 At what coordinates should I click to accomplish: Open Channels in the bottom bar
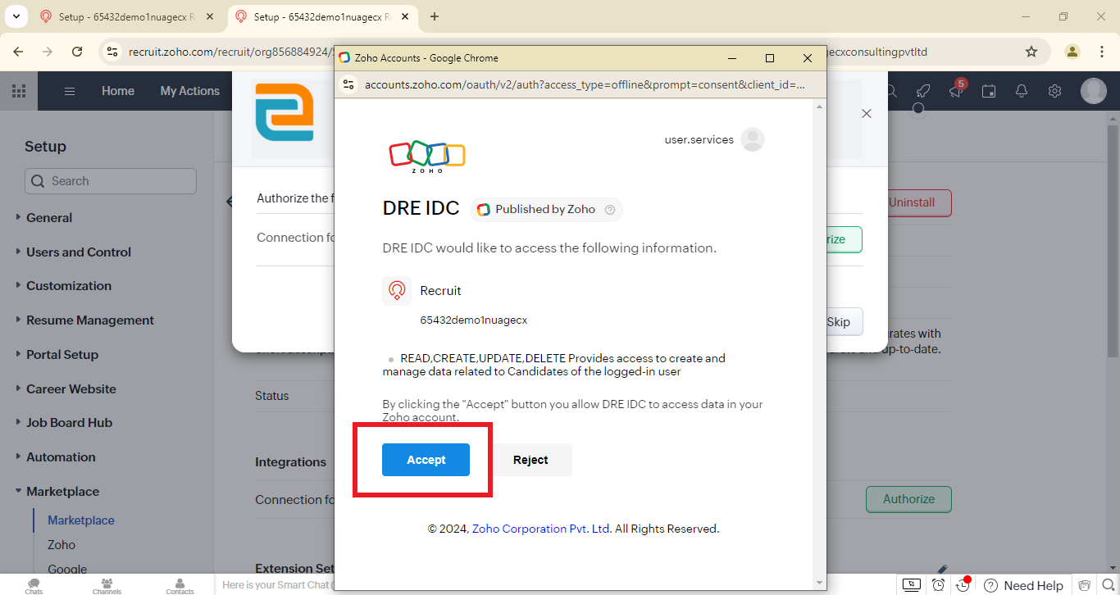(107, 585)
